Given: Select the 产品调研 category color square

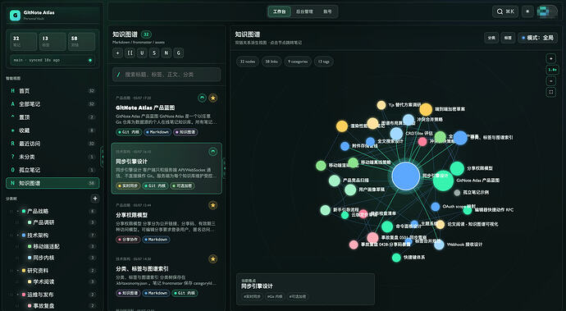Looking at the screenshot, I should [x=30, y=223].
